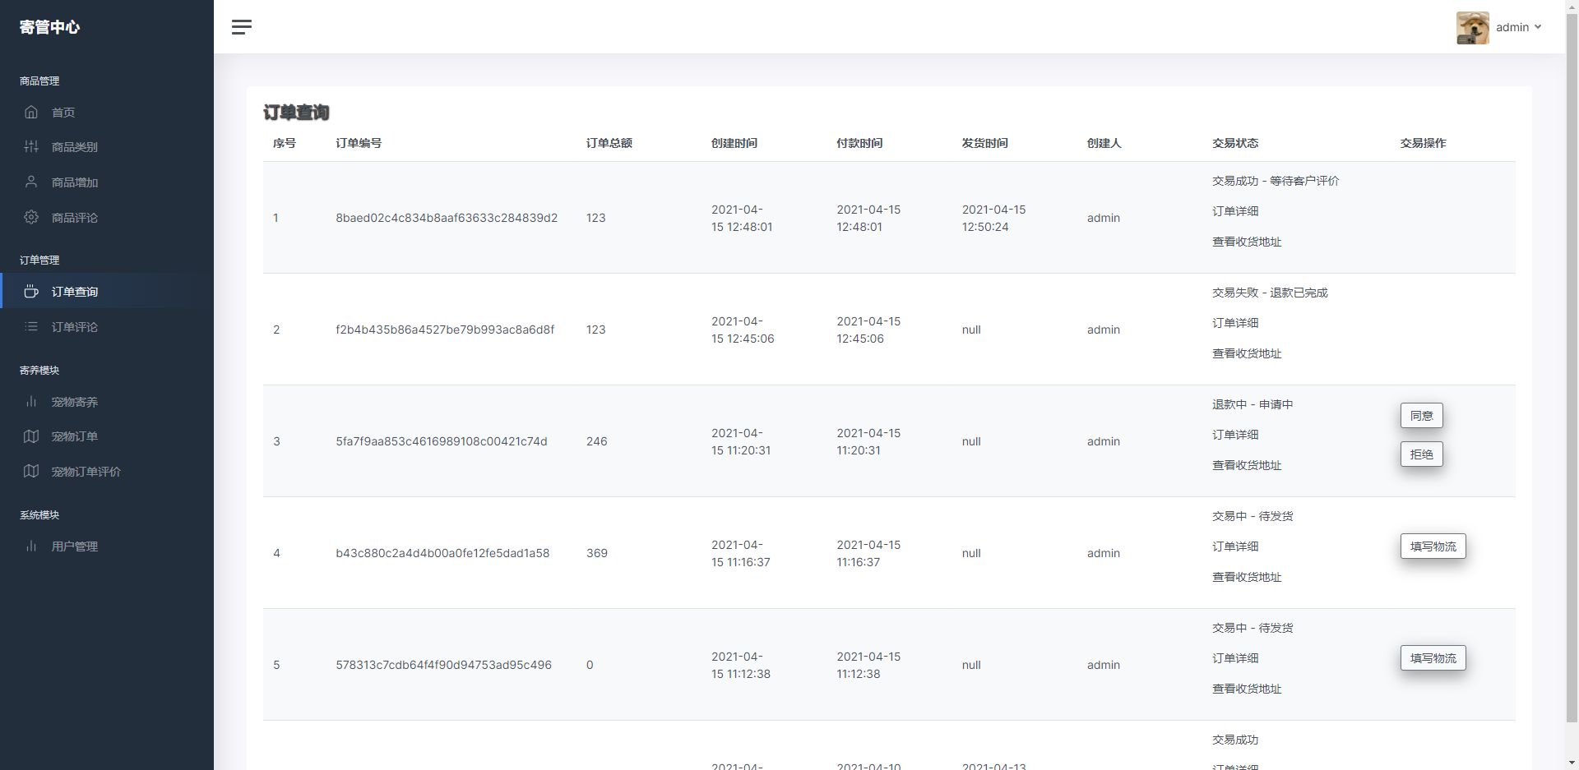Screen dimensions: 1579x770
Task: Click the bar chart icon beside 宠物寄养
Action: coord(31,401)
